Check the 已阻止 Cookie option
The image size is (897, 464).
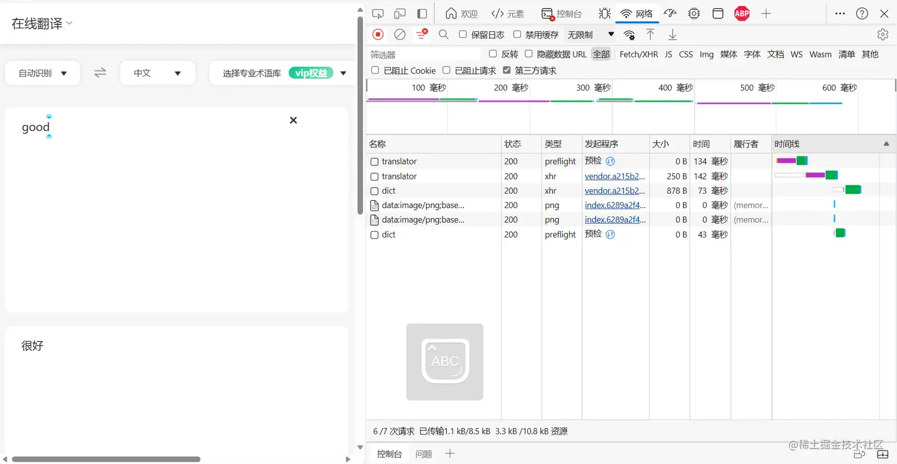pos(375,70)
